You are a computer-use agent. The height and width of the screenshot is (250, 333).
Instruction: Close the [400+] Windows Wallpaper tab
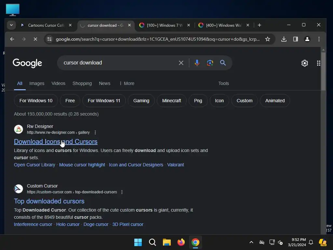point(247,25)
